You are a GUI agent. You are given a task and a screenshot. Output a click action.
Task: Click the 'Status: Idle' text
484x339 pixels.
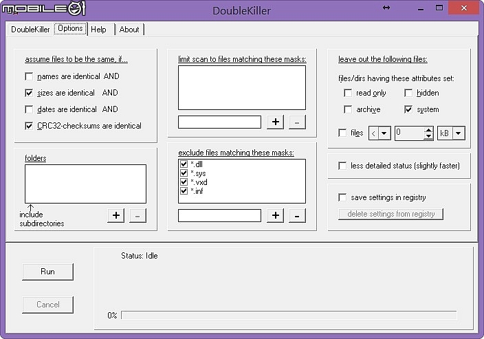tap(139, 256)
